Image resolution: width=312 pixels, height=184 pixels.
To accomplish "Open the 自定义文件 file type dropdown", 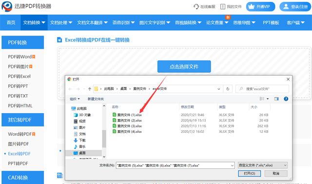I will (x=263, y=165).
